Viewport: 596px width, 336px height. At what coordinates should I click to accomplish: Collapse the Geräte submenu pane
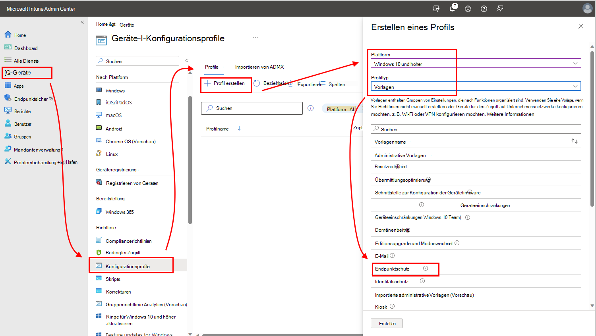point(187,61)
